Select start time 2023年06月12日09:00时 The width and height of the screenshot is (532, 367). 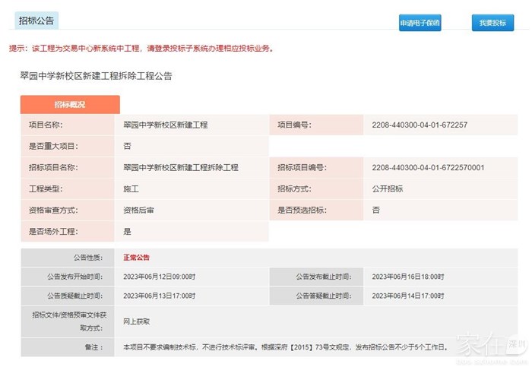click(x=160, y=277)
